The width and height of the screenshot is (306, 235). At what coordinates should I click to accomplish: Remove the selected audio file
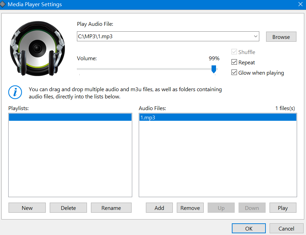[190, 208]
